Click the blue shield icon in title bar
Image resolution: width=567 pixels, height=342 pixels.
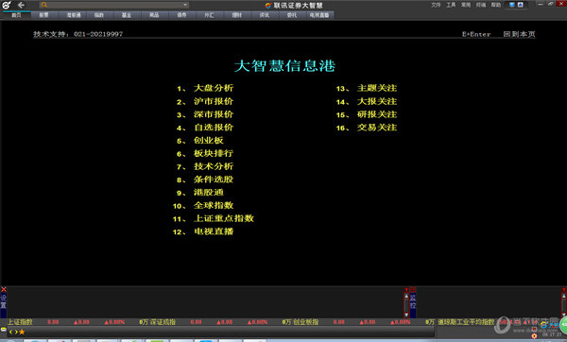512,5
